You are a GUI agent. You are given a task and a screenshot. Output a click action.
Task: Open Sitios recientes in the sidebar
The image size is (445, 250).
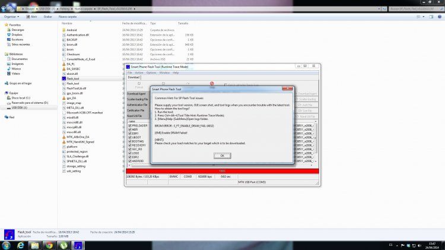pos(21,45)
